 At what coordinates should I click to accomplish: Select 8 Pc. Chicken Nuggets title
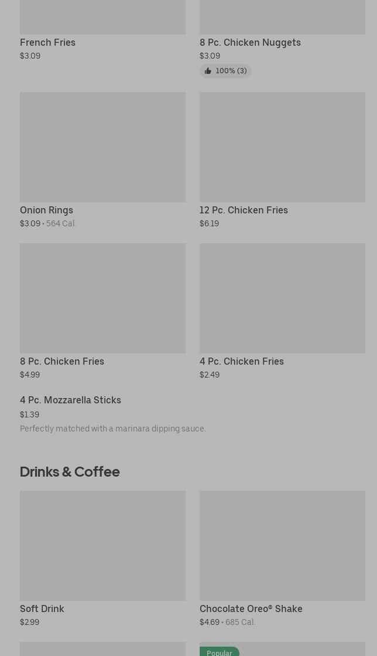[250, 43]
